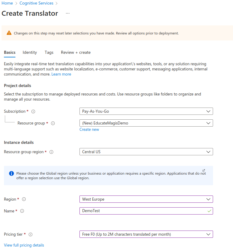
Task: Open View full pricing details
Action: point(24,245)
